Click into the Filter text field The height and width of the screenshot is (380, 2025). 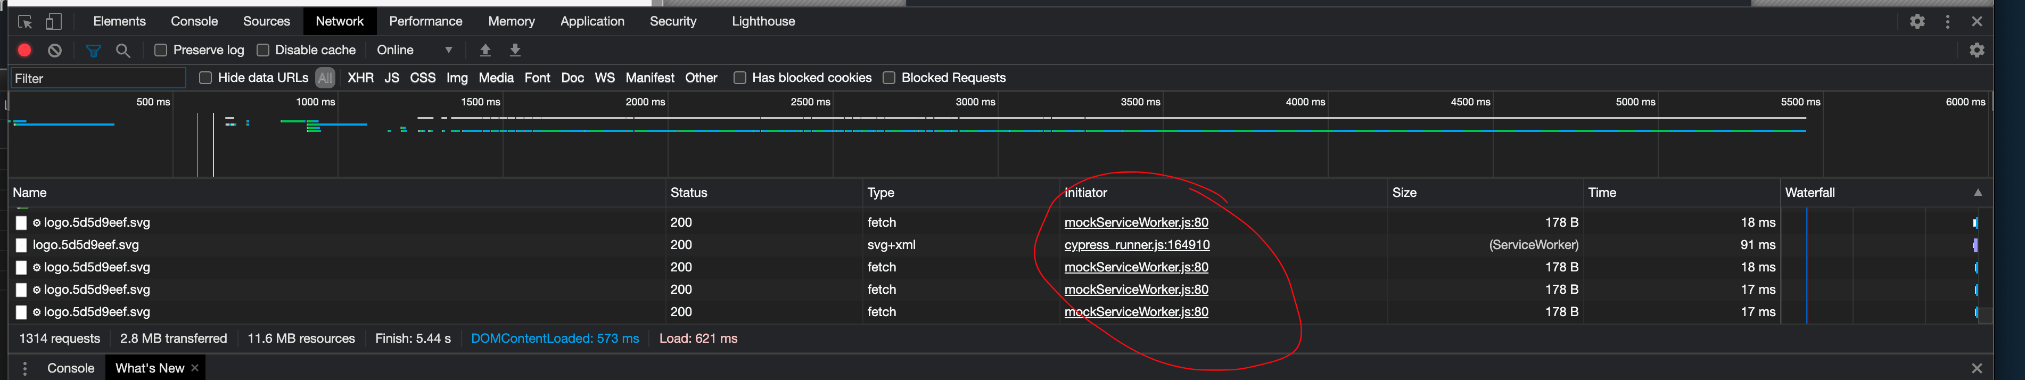(x=98, y=78)
